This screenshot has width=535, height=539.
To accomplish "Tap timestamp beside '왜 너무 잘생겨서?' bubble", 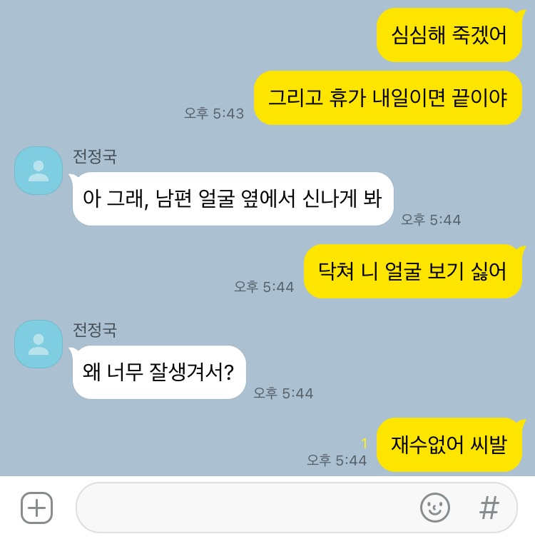I will 283,393.
